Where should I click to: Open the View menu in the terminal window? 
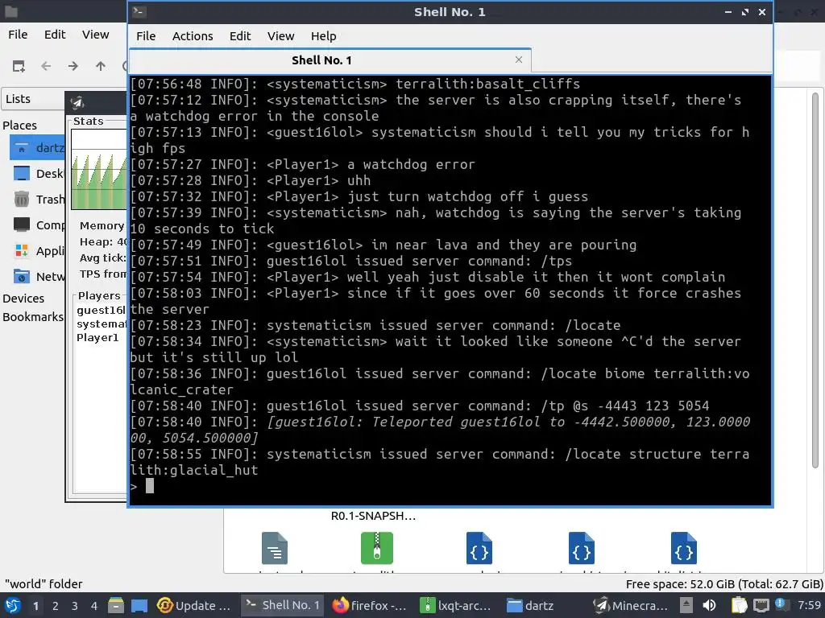tap(280, 35)
